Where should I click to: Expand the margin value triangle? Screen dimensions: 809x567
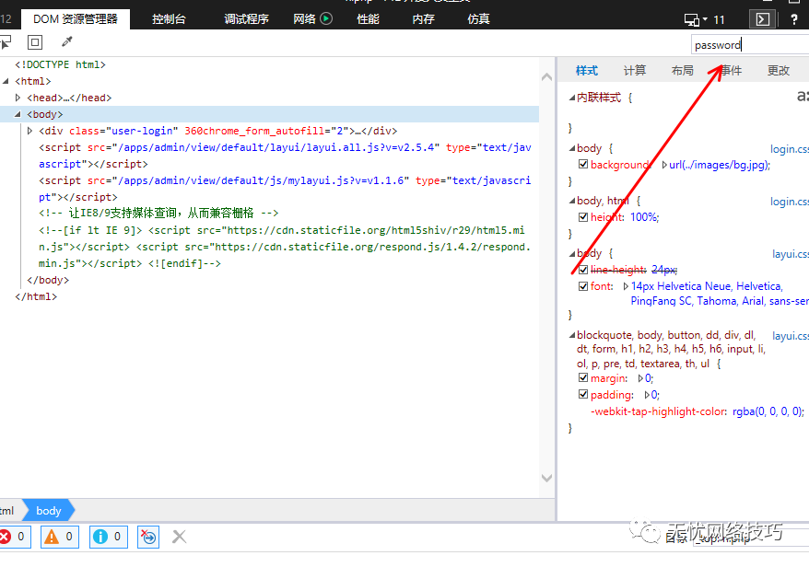pos(640,378)
